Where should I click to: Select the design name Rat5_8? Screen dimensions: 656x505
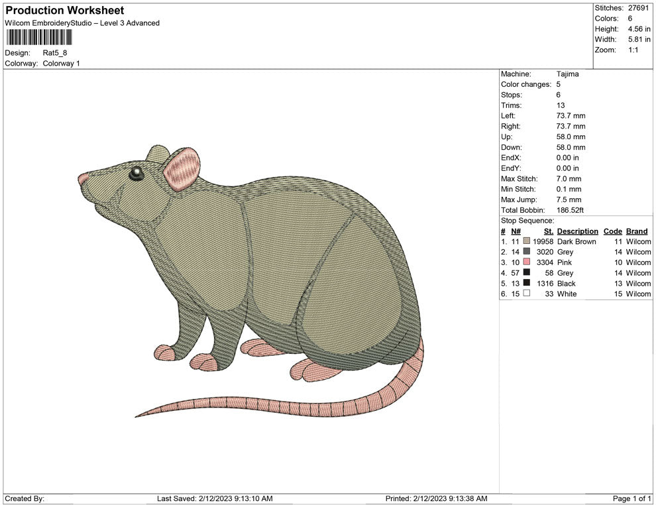tap(54, 52)
